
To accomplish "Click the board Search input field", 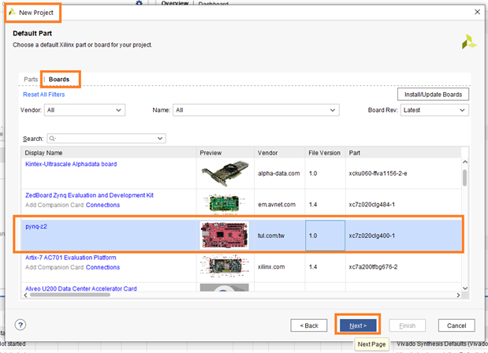I will (x=106, y=139).
